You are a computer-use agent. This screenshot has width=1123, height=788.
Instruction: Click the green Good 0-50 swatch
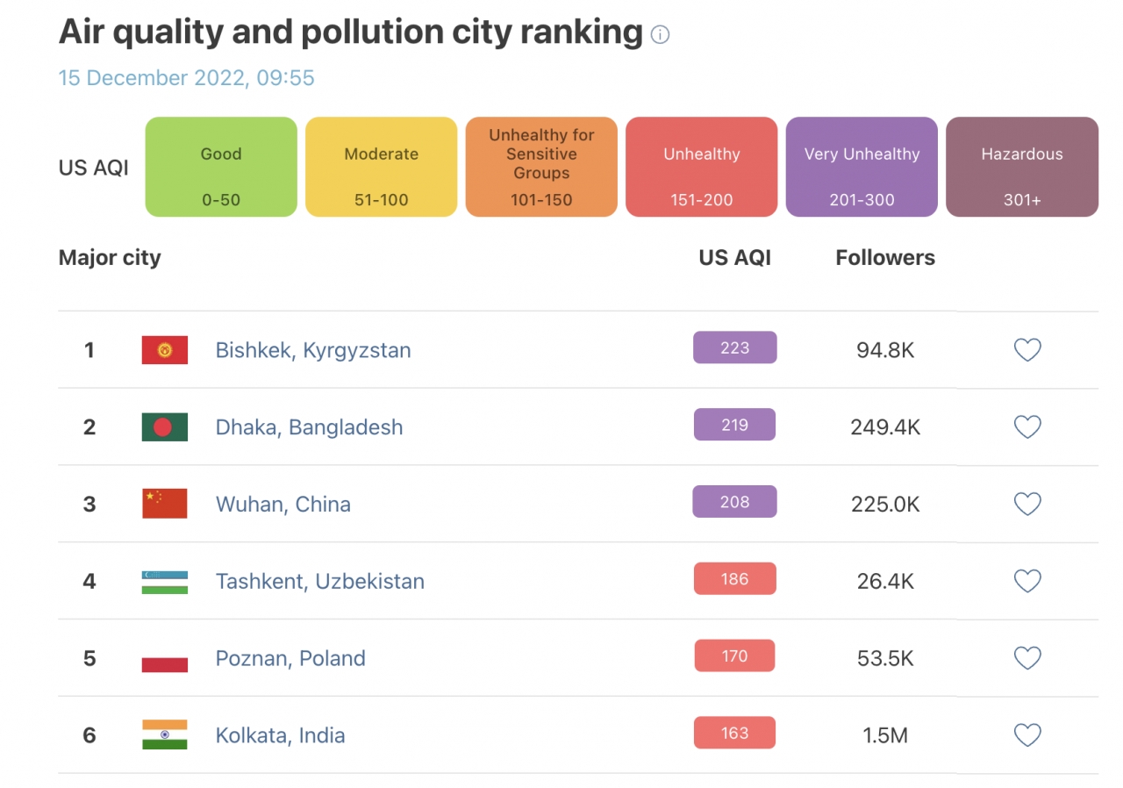[221, 167]
